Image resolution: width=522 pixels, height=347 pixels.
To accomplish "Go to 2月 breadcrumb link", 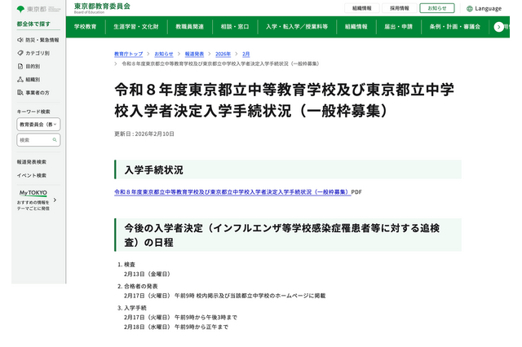I will [x=246, y=54].
